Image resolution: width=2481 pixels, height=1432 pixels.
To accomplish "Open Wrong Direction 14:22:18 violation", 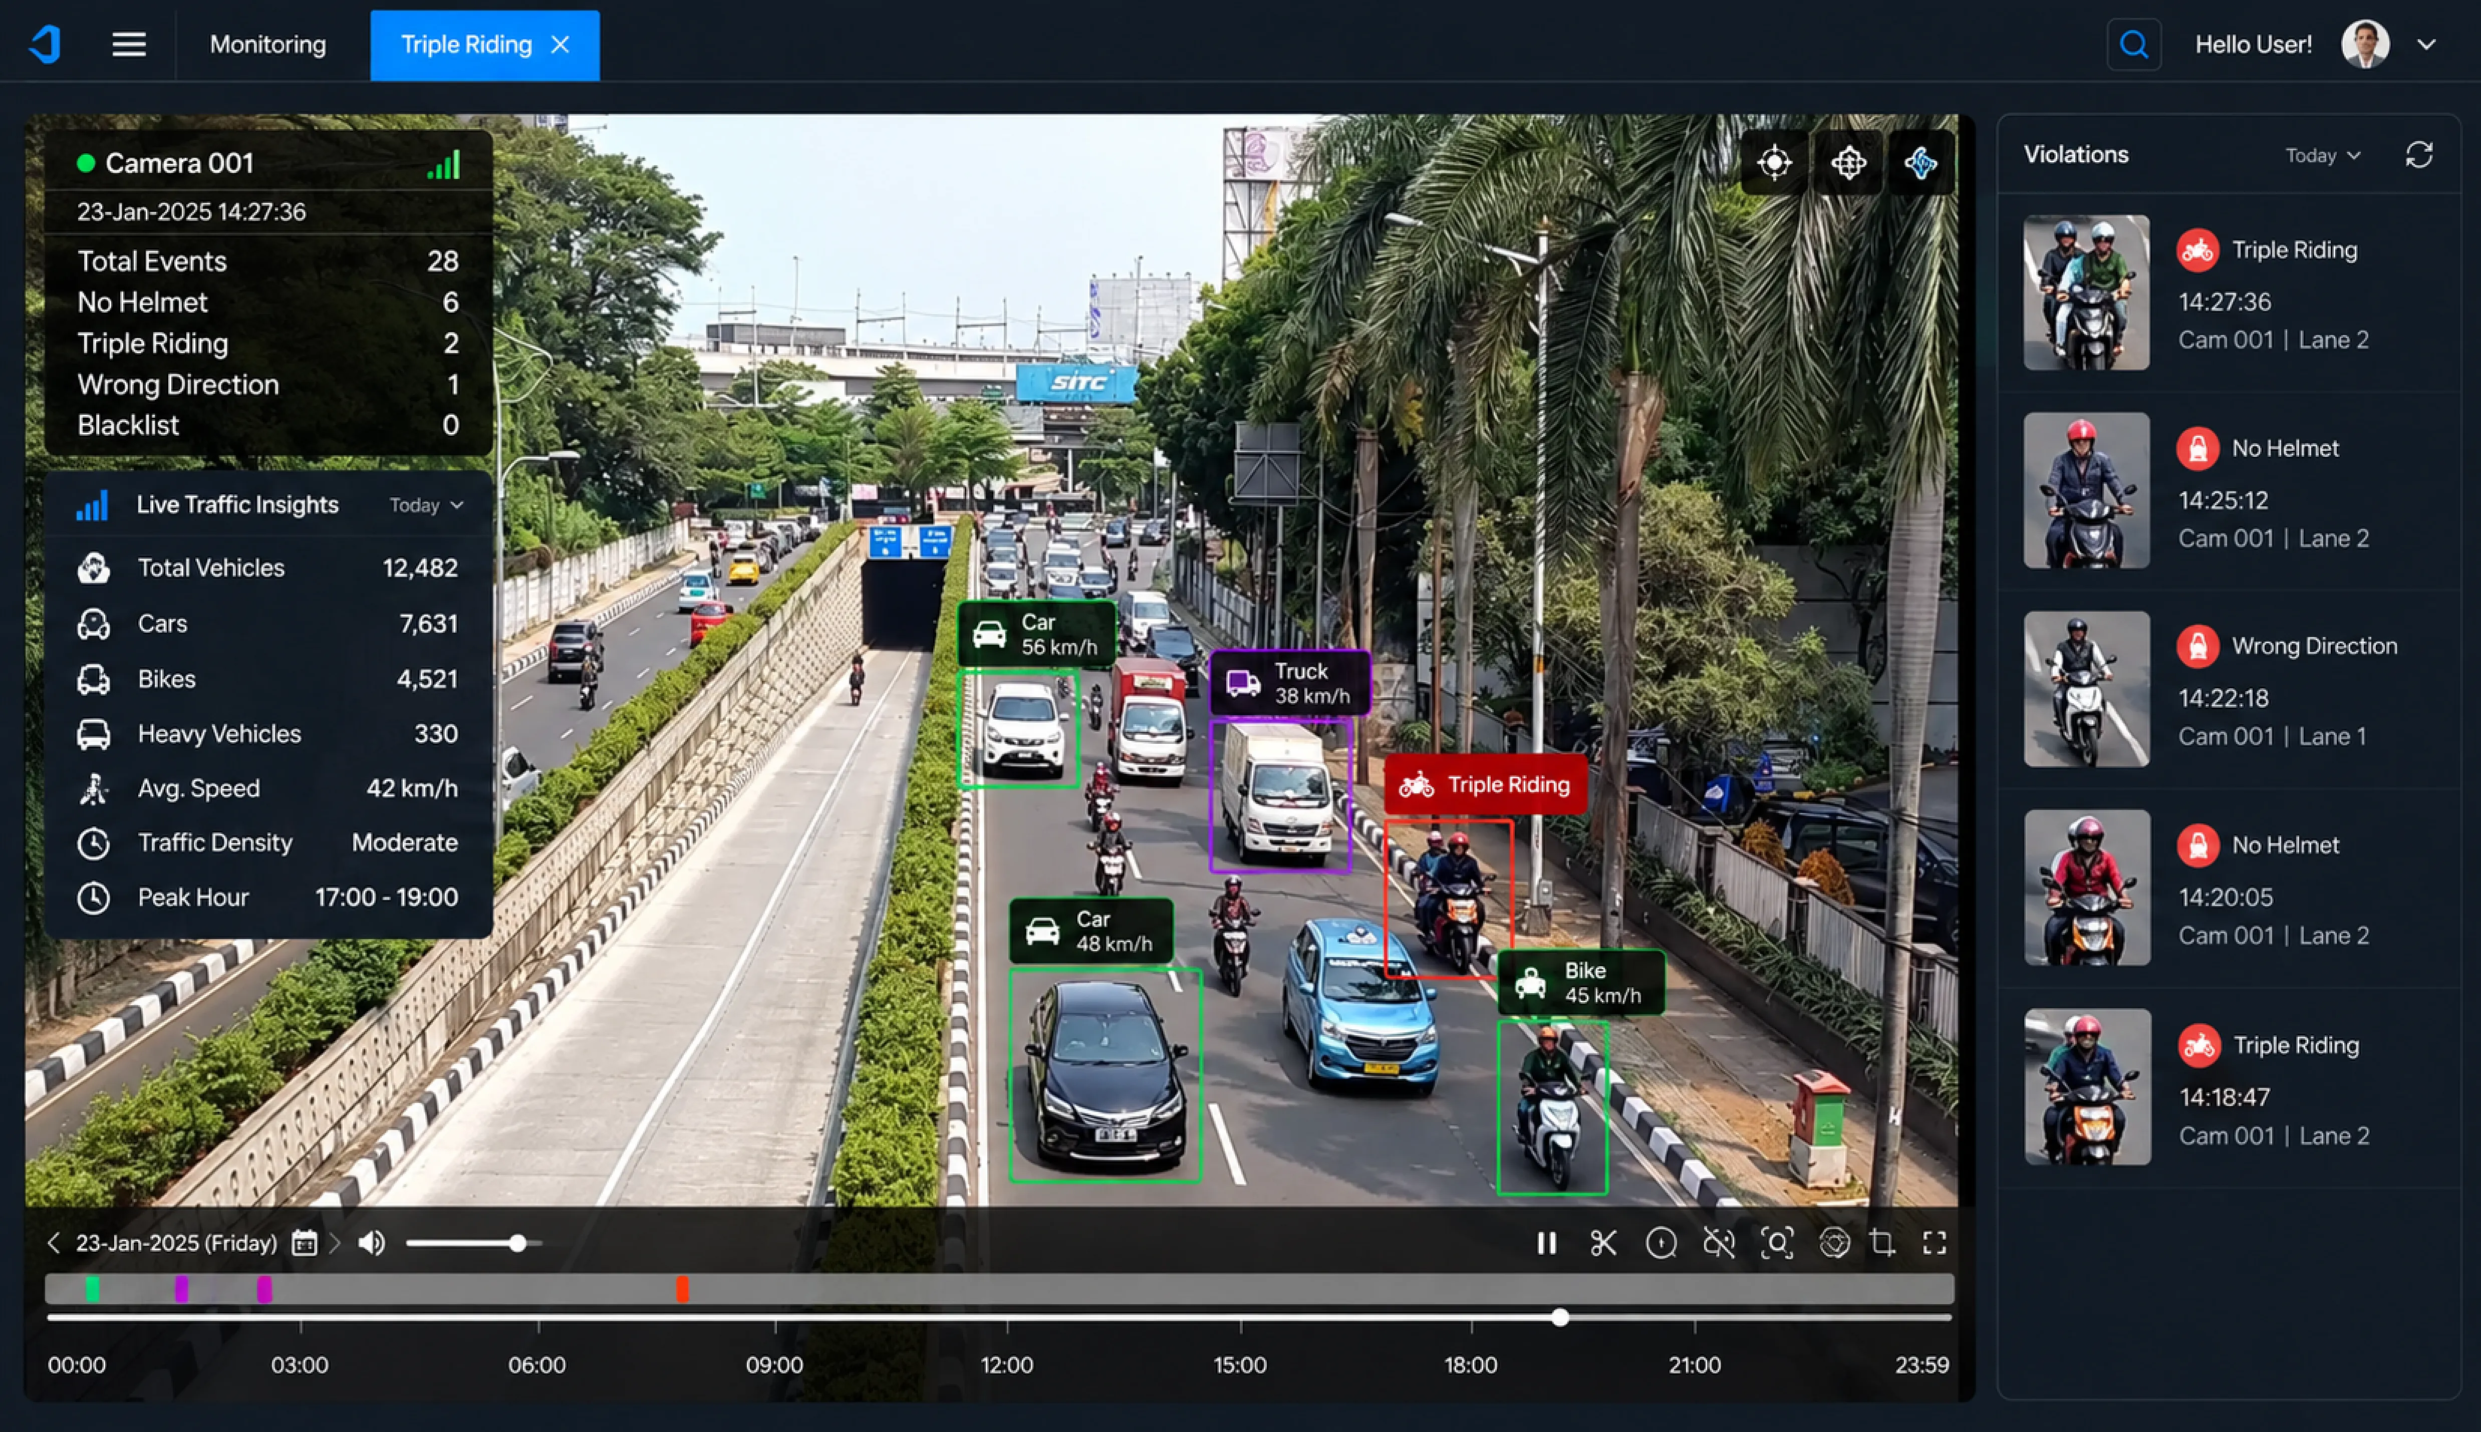I will [x=2228, y=689].
